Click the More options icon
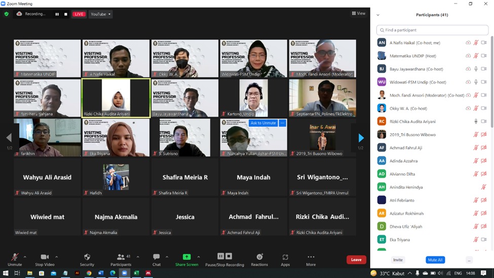 point(311,257)
